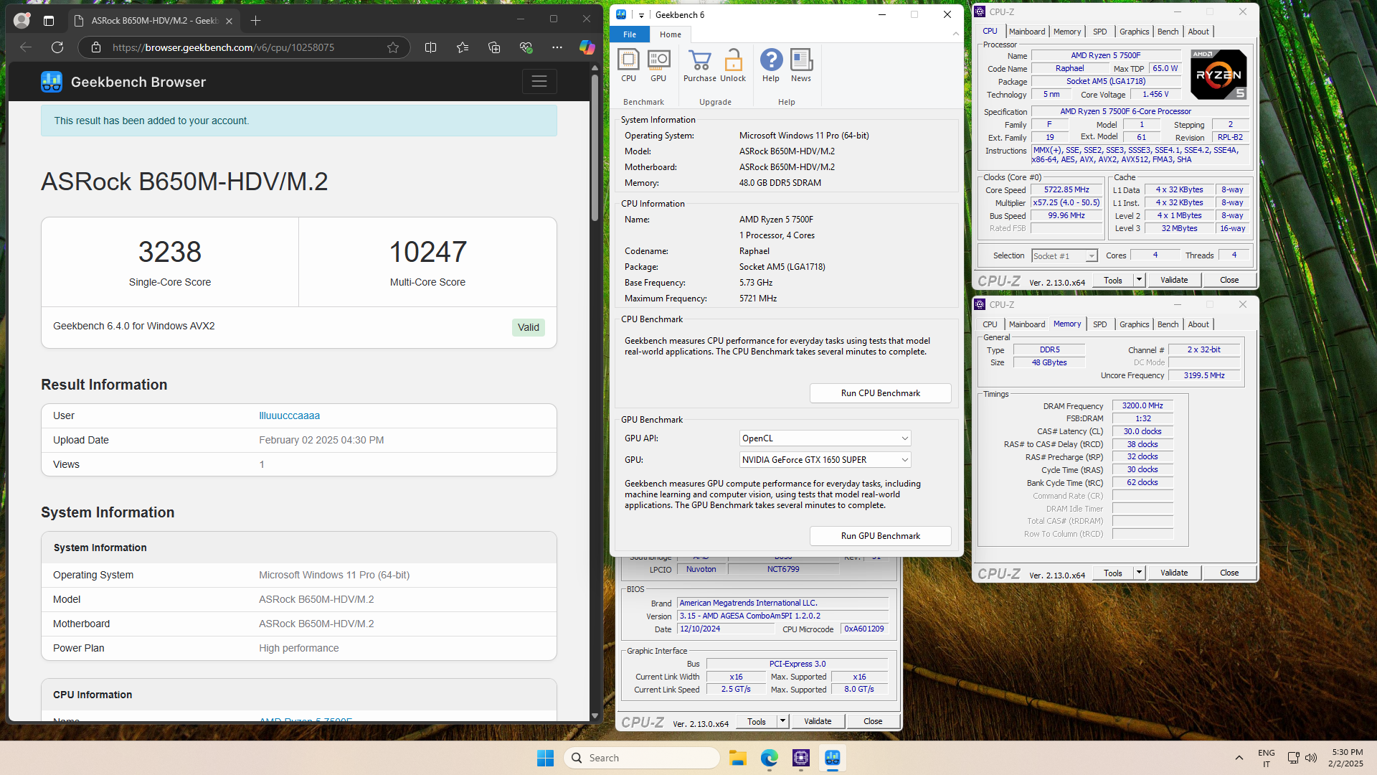Open Tools dropdown arrow in Memory CPU-Z window
The image size is (1377, 775).
1139,573
